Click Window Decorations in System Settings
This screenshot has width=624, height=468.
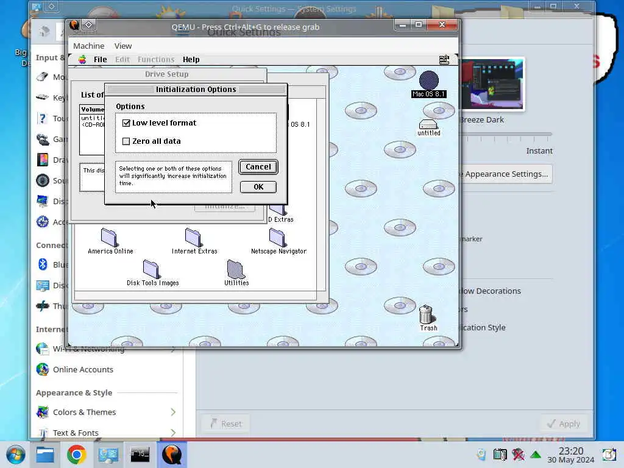(491, 291)
